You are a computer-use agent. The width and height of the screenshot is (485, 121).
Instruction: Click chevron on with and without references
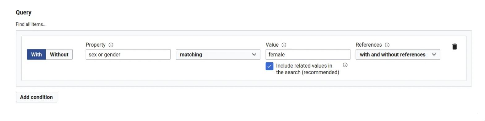coord(434,55)
